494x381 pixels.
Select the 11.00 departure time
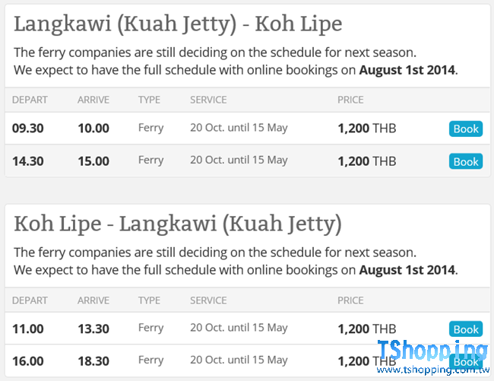coord(27,329)
